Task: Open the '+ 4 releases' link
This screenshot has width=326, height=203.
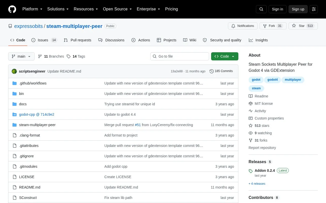Action: [x=257, y=184]
